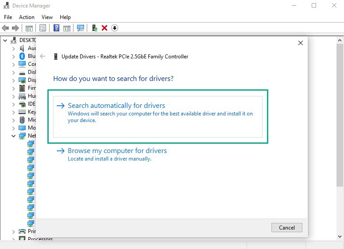Click the red X Uninstall device icon
Screen dimensions: 344x249
click(x=104, y=28)
